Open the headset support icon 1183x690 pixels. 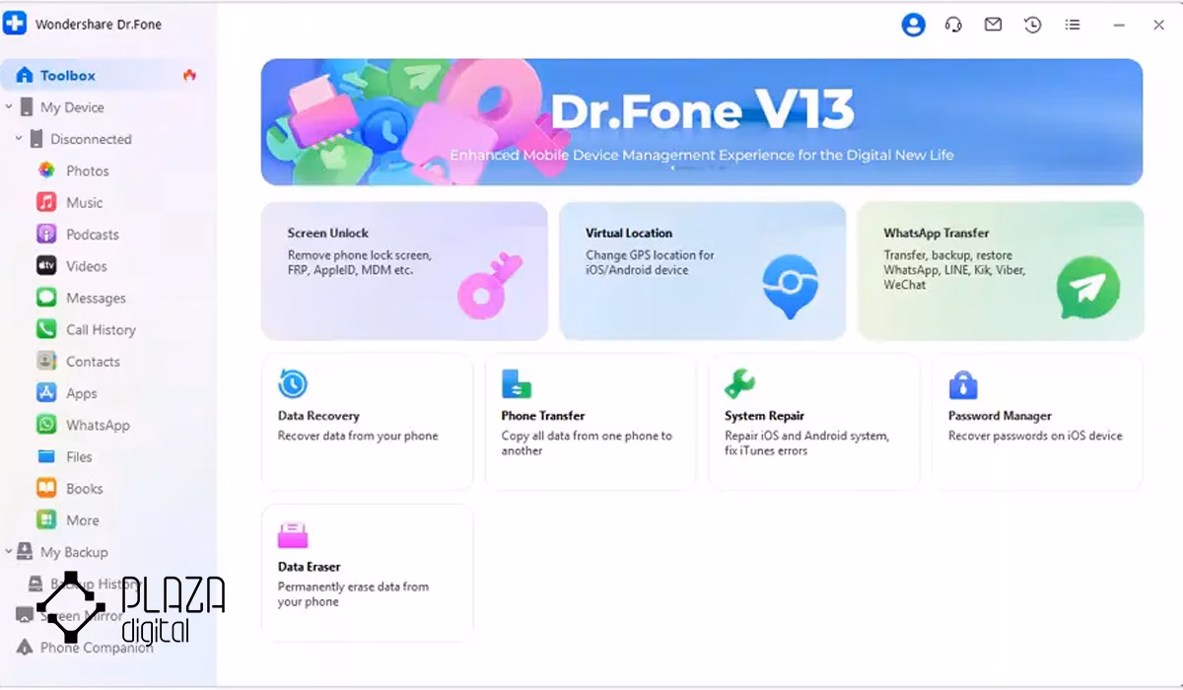[953, 25]
